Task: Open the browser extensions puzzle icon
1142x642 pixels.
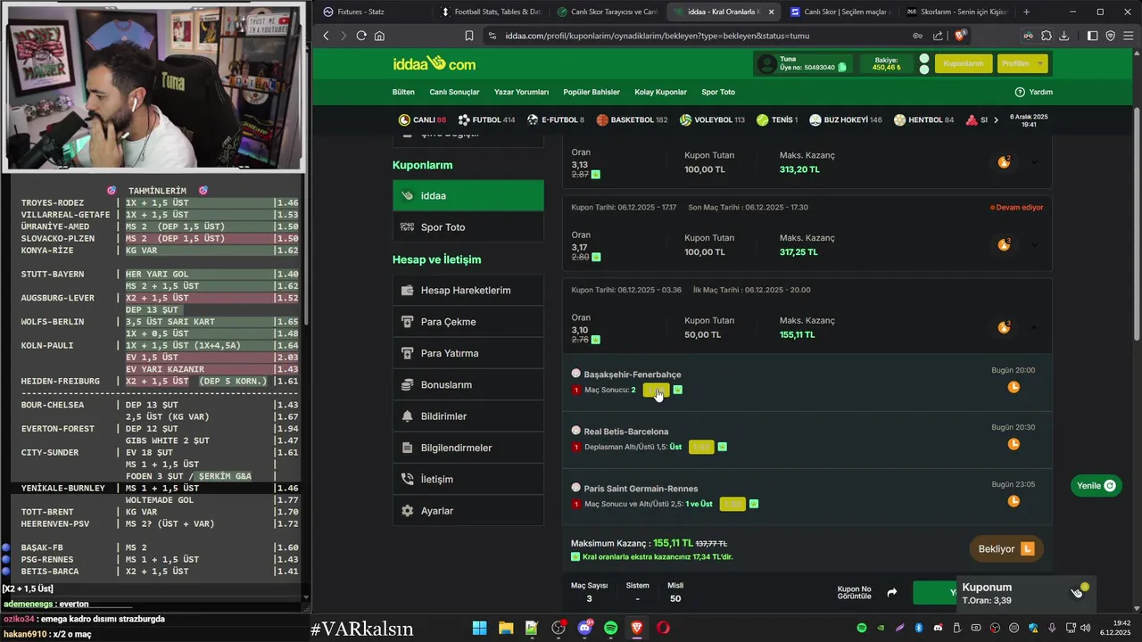Action: [x=1047, y=36]
